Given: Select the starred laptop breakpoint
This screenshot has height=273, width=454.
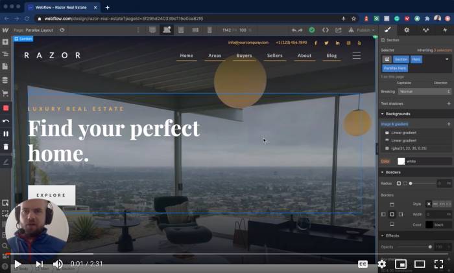Looking at the screenshot, I should tap(167, 30).
